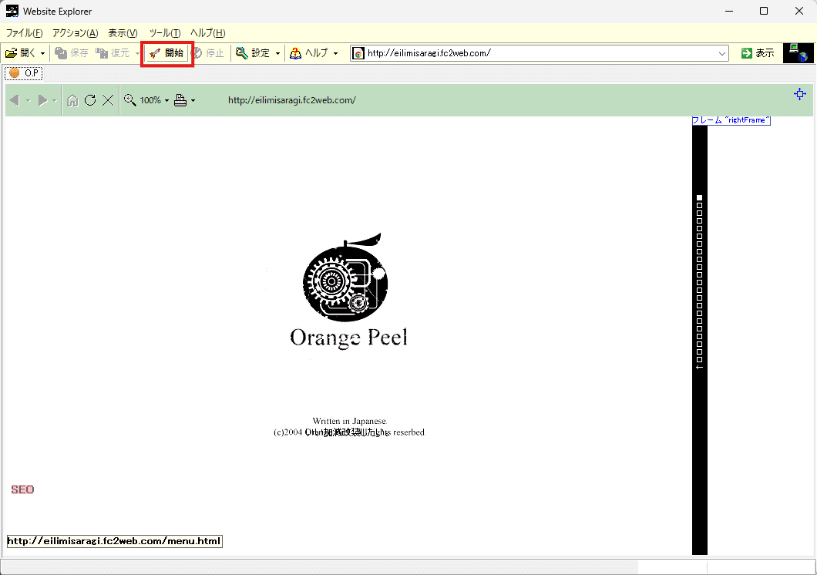Click the filled square in right frame
This screenshot has width=817, height=575.
(700, 197)
